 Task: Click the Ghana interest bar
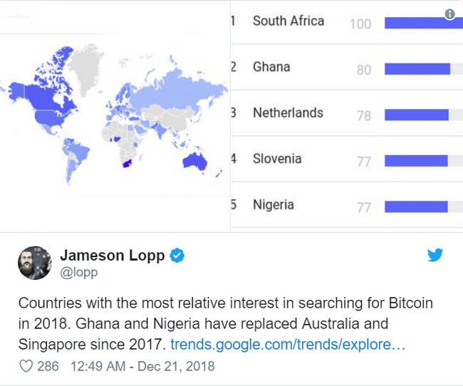tap(417, 69)
